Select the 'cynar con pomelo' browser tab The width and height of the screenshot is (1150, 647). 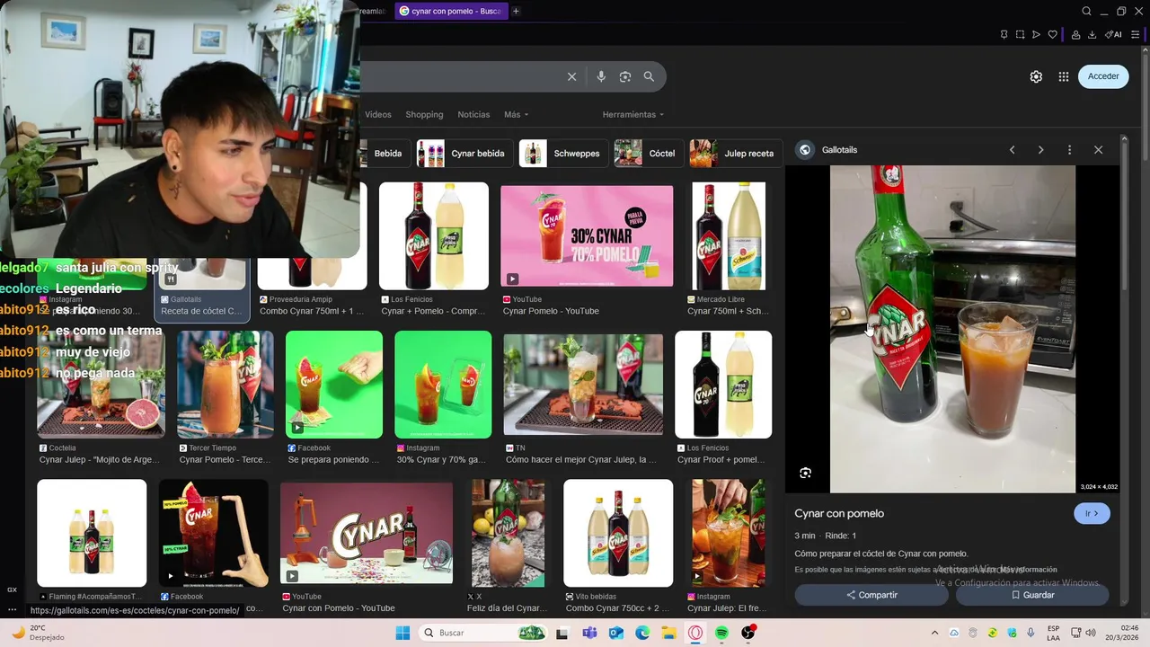point(449,11)
